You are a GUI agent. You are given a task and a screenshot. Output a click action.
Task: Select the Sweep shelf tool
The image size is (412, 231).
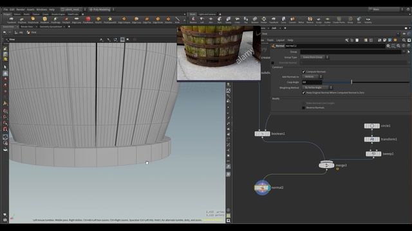click(229, 20)
